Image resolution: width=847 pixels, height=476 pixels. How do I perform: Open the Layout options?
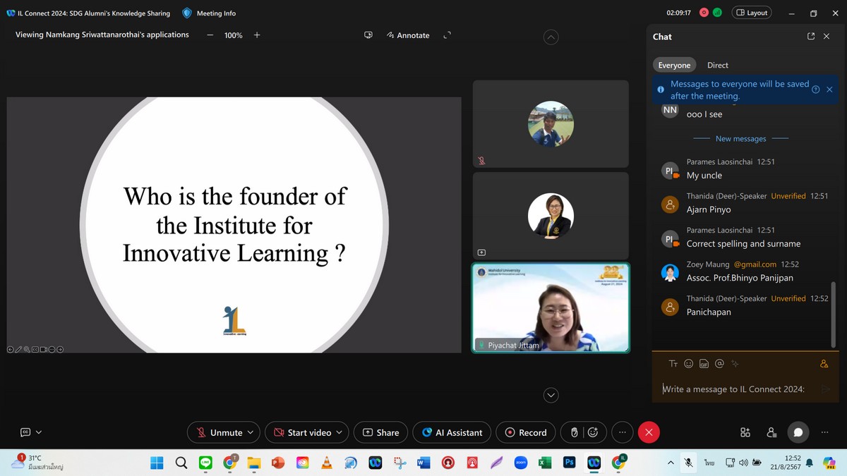click(751, 13)
